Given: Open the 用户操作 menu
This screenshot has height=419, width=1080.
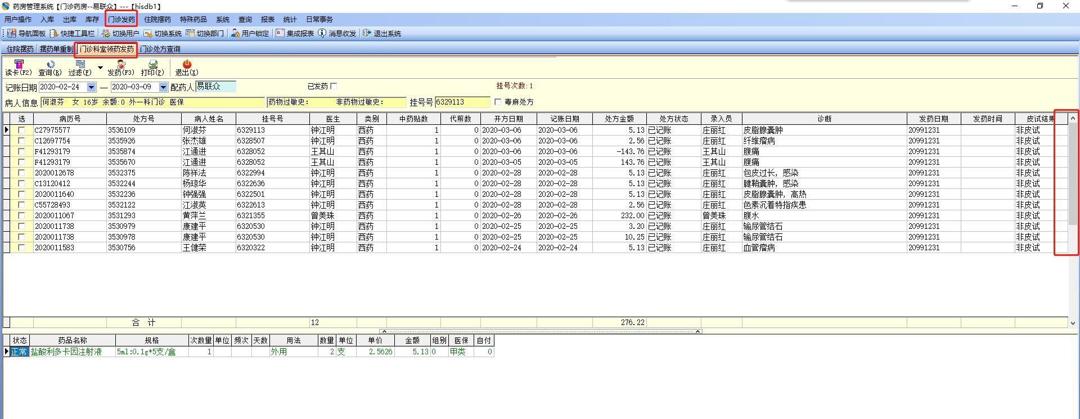Looking at the screenshot, I should pos(18,20).
